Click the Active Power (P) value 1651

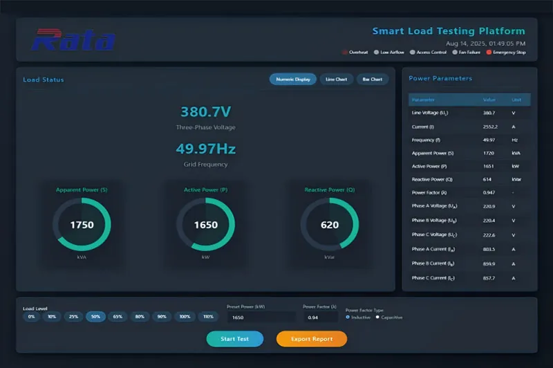[x=489, y=166]
